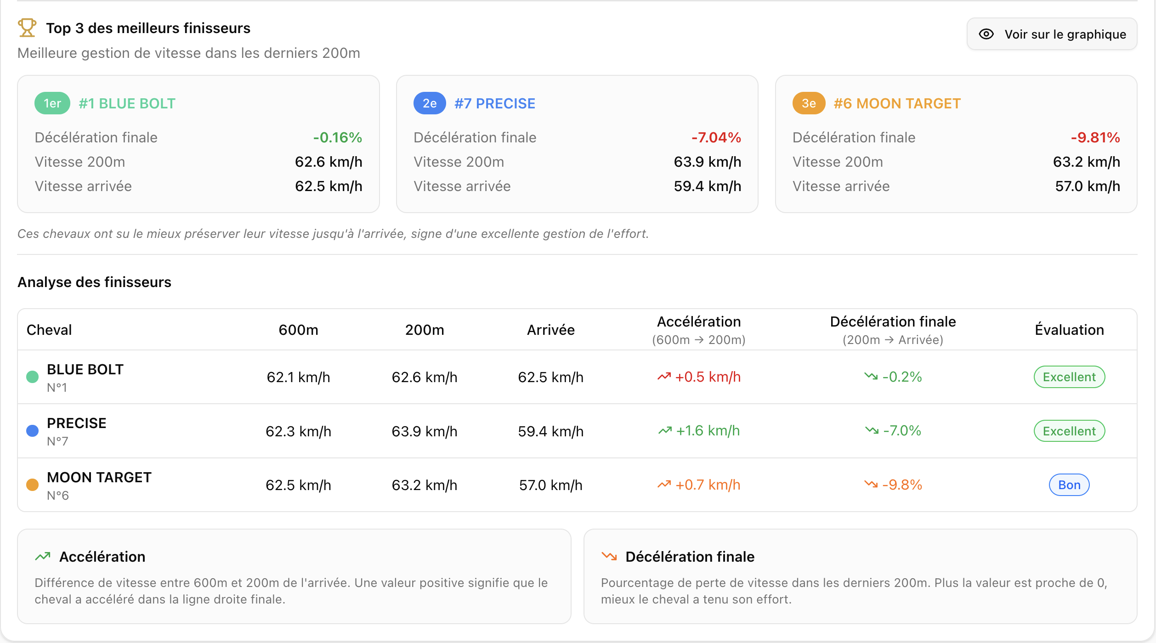Click the "N°7" label under PRECISE
The image size is (1156, 643).
coord(57,441)
